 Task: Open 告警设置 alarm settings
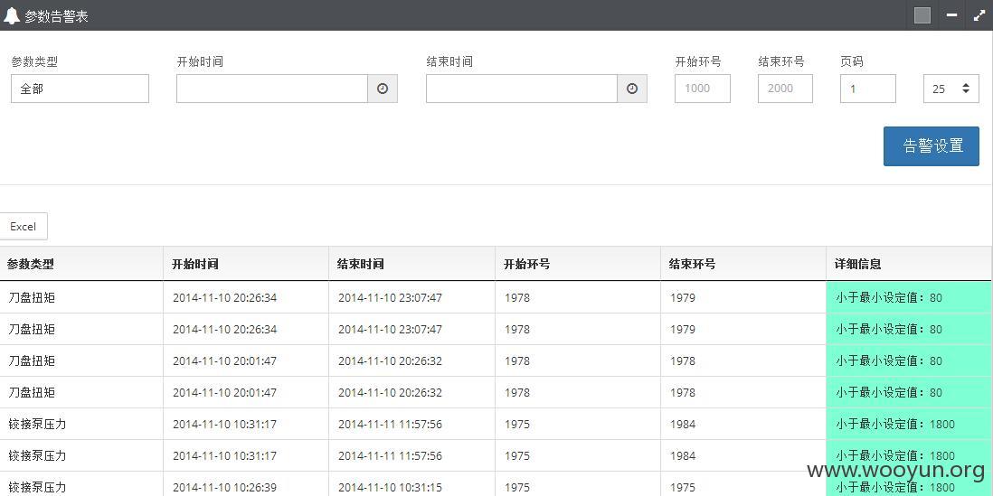pos(932,146)
